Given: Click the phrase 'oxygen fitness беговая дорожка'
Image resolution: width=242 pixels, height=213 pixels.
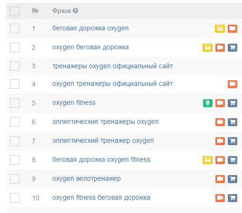Looking at the screenshot, I should [101, 198].
